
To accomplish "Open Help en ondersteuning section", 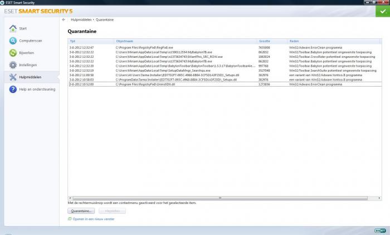I will click(37, 89).
